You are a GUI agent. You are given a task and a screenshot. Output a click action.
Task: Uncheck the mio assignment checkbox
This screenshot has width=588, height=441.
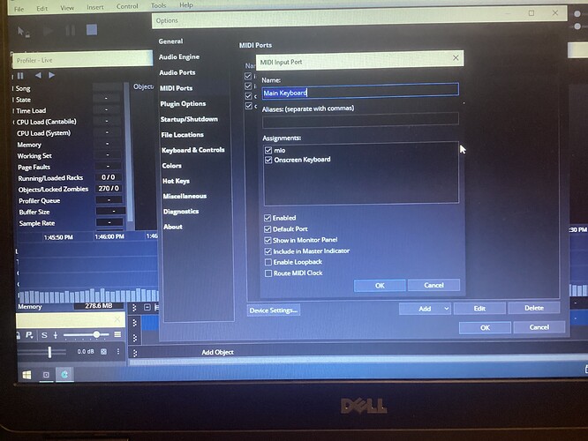click(x=268, y=150)
